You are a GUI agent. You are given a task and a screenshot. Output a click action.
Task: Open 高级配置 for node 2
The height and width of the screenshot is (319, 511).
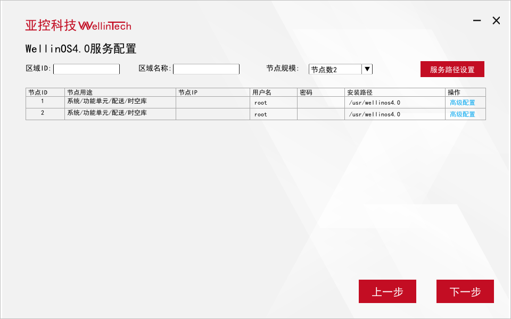pos(463,114)
